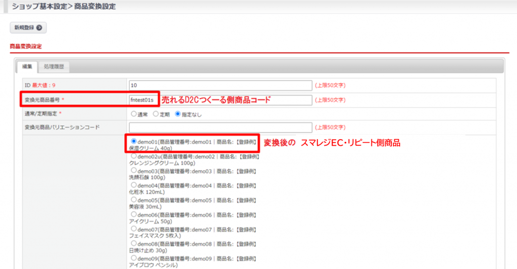
Task: Click the 通常/定期指定 label
Action: [41, 114]
